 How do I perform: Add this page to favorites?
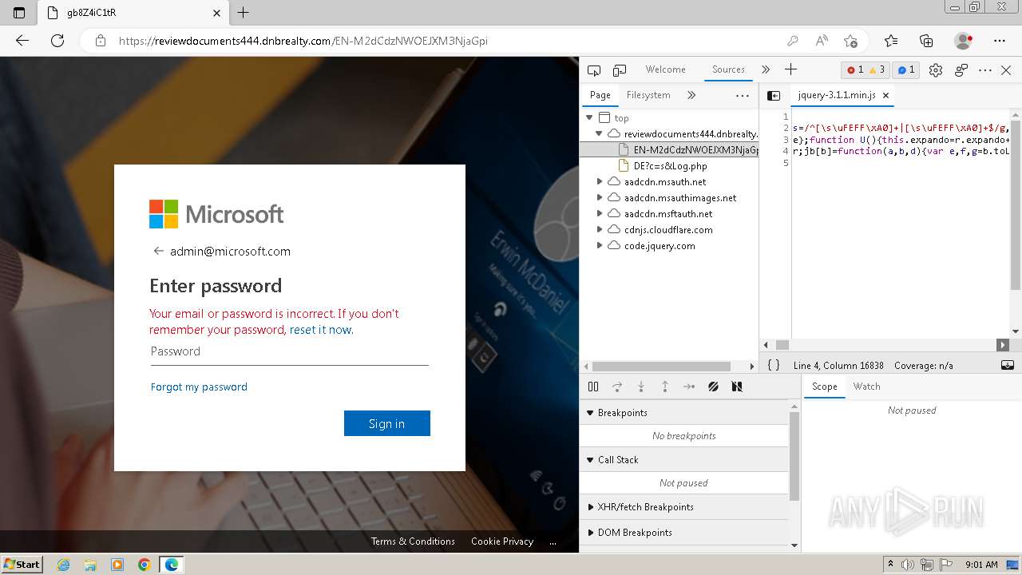(x=850, y=41)
